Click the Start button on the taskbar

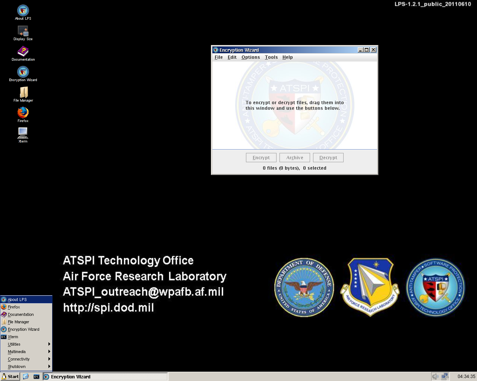[x=10, y=377]
